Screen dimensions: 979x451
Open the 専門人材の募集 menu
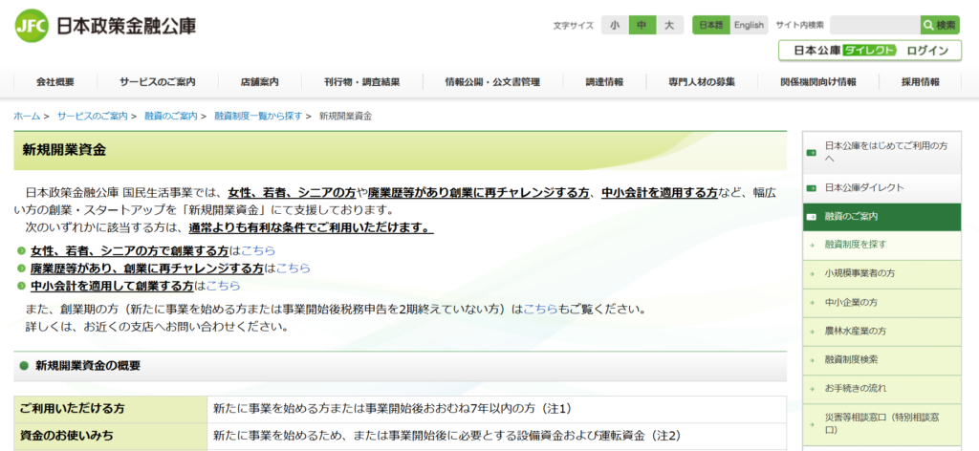tap(702, 82)
